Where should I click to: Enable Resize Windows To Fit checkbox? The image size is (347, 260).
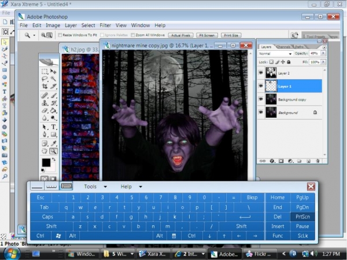pyautogui.click(x=60, y=35)
